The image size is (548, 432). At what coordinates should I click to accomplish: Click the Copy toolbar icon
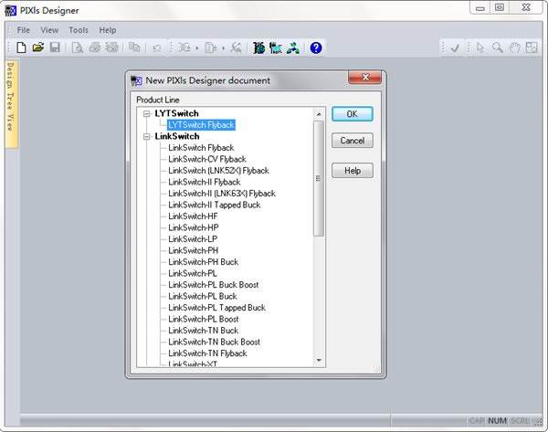coord(134,47)
